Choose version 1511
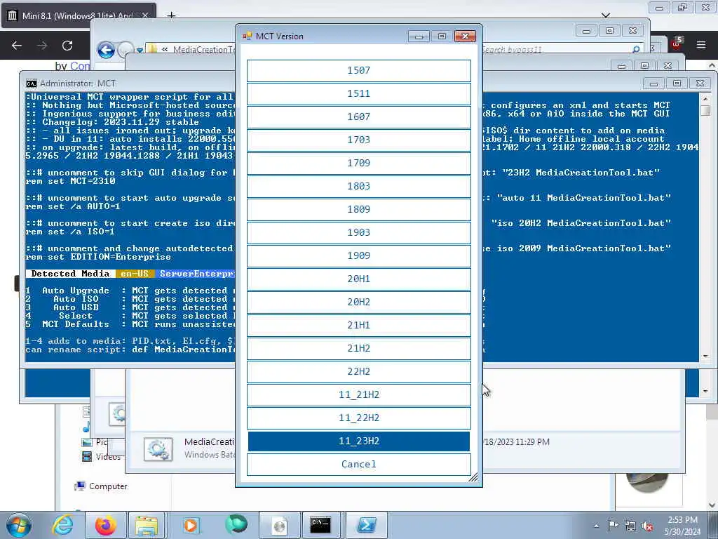 point(358,93)
